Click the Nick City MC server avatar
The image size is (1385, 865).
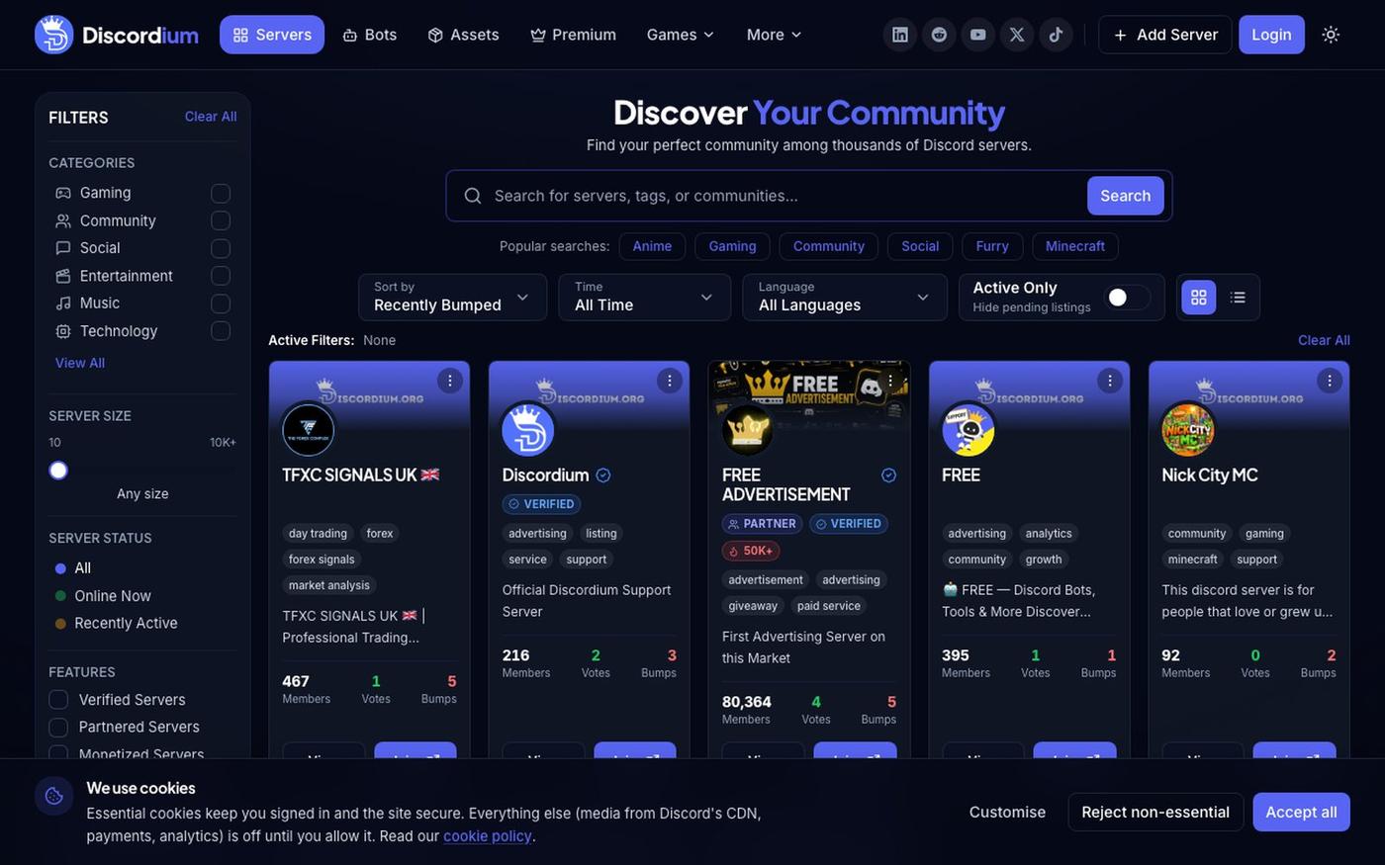(x=1188, y=430)
